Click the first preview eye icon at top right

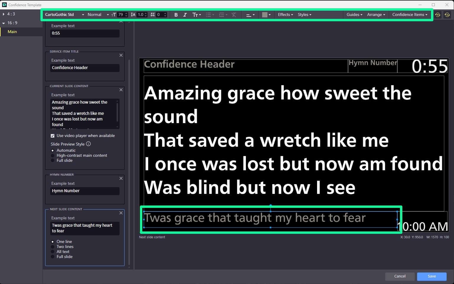point(438,15)
